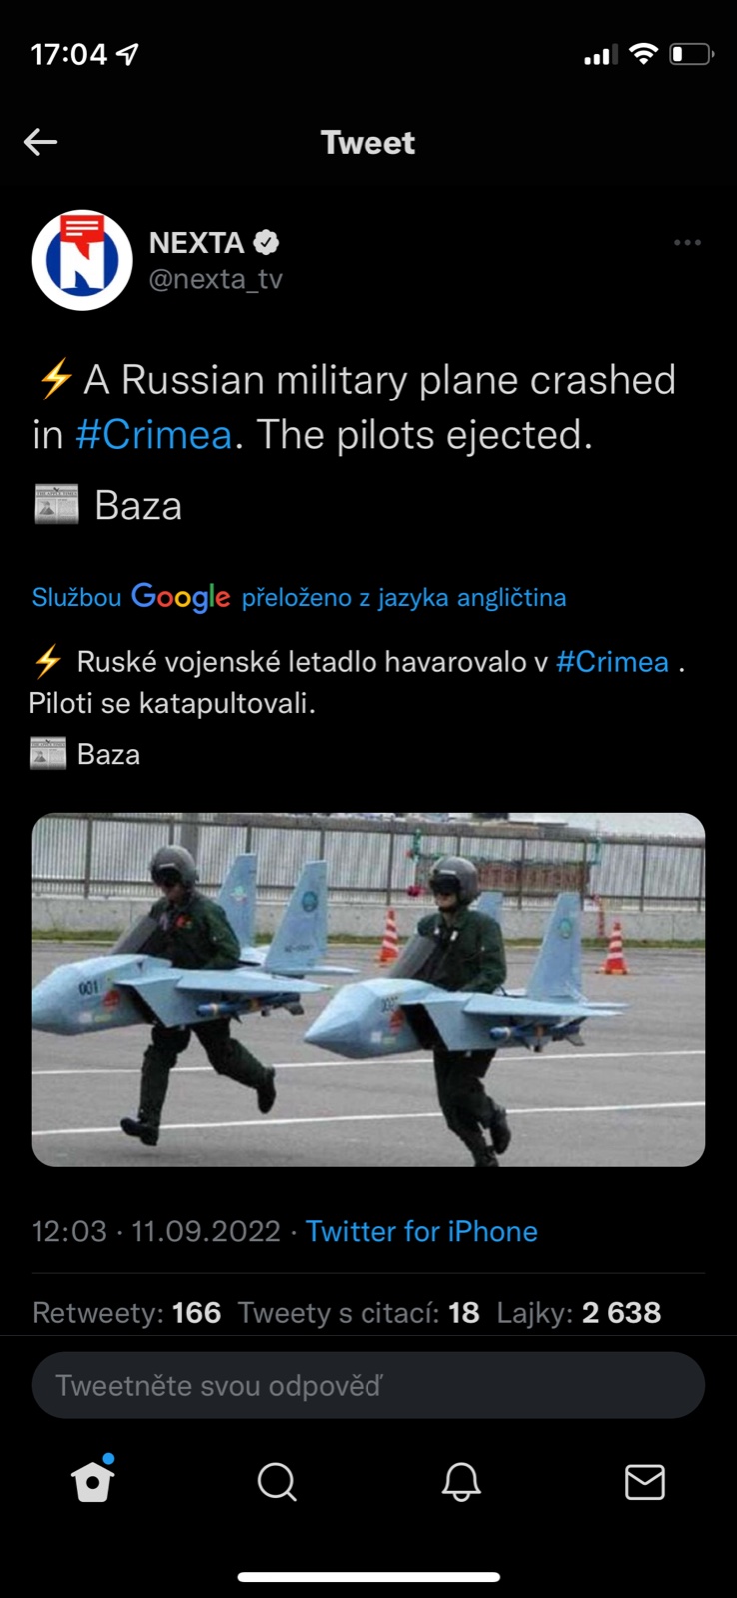Tap the reply field "Tweetněte svou odpověď"
Viewport: 737px width, 1598px height.
(x=368, y=1385)
